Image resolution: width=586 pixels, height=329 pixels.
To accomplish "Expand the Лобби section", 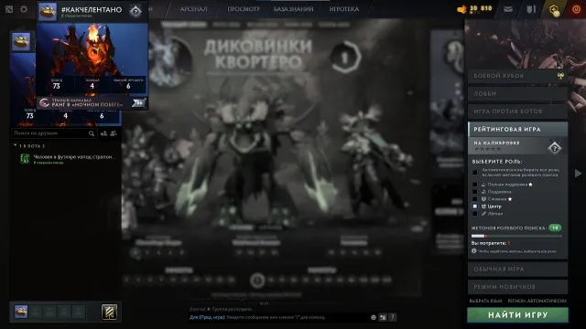I will click(517, 93).
